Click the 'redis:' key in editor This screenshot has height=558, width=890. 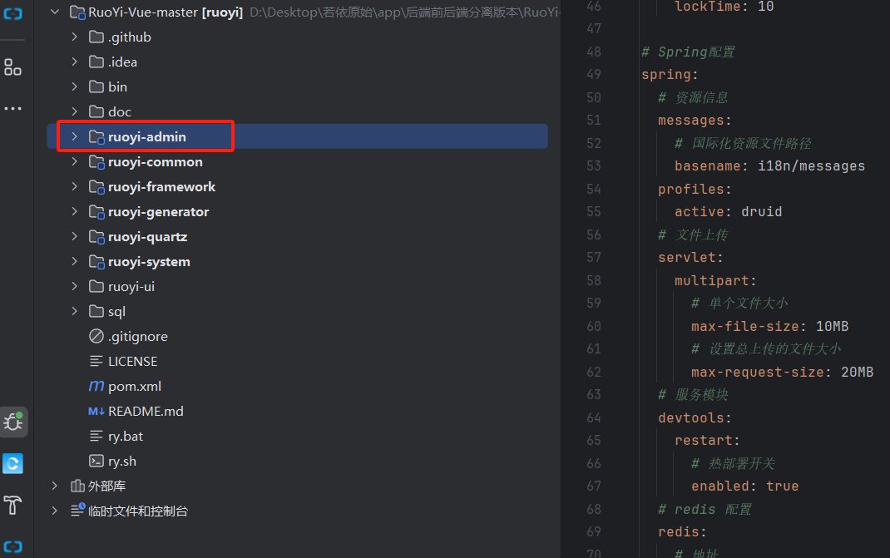682,532
